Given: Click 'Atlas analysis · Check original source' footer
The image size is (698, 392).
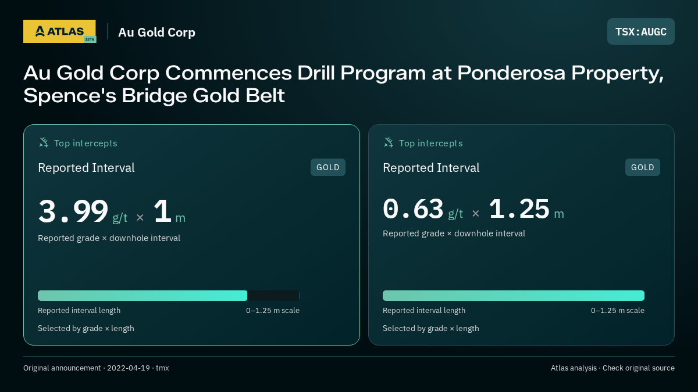Looking at the screenshot, I should coord(612,368).
